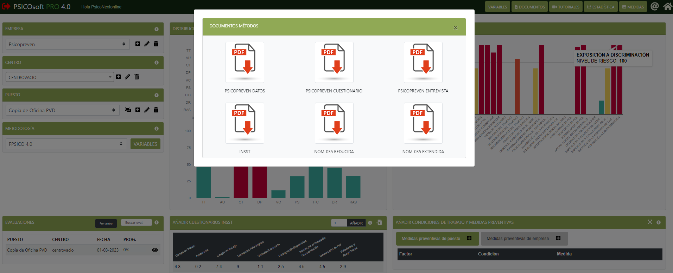Add a new empresa with plus icon
The width and height of the screenshot is (673, 273).
(x=138, y=44)
